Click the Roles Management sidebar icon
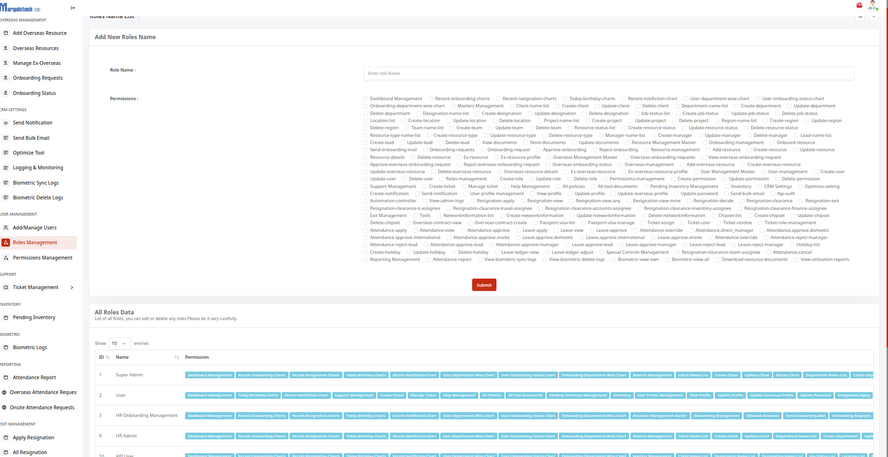The height and width of the screenshot is (457, 888). [x=6, y=243]
